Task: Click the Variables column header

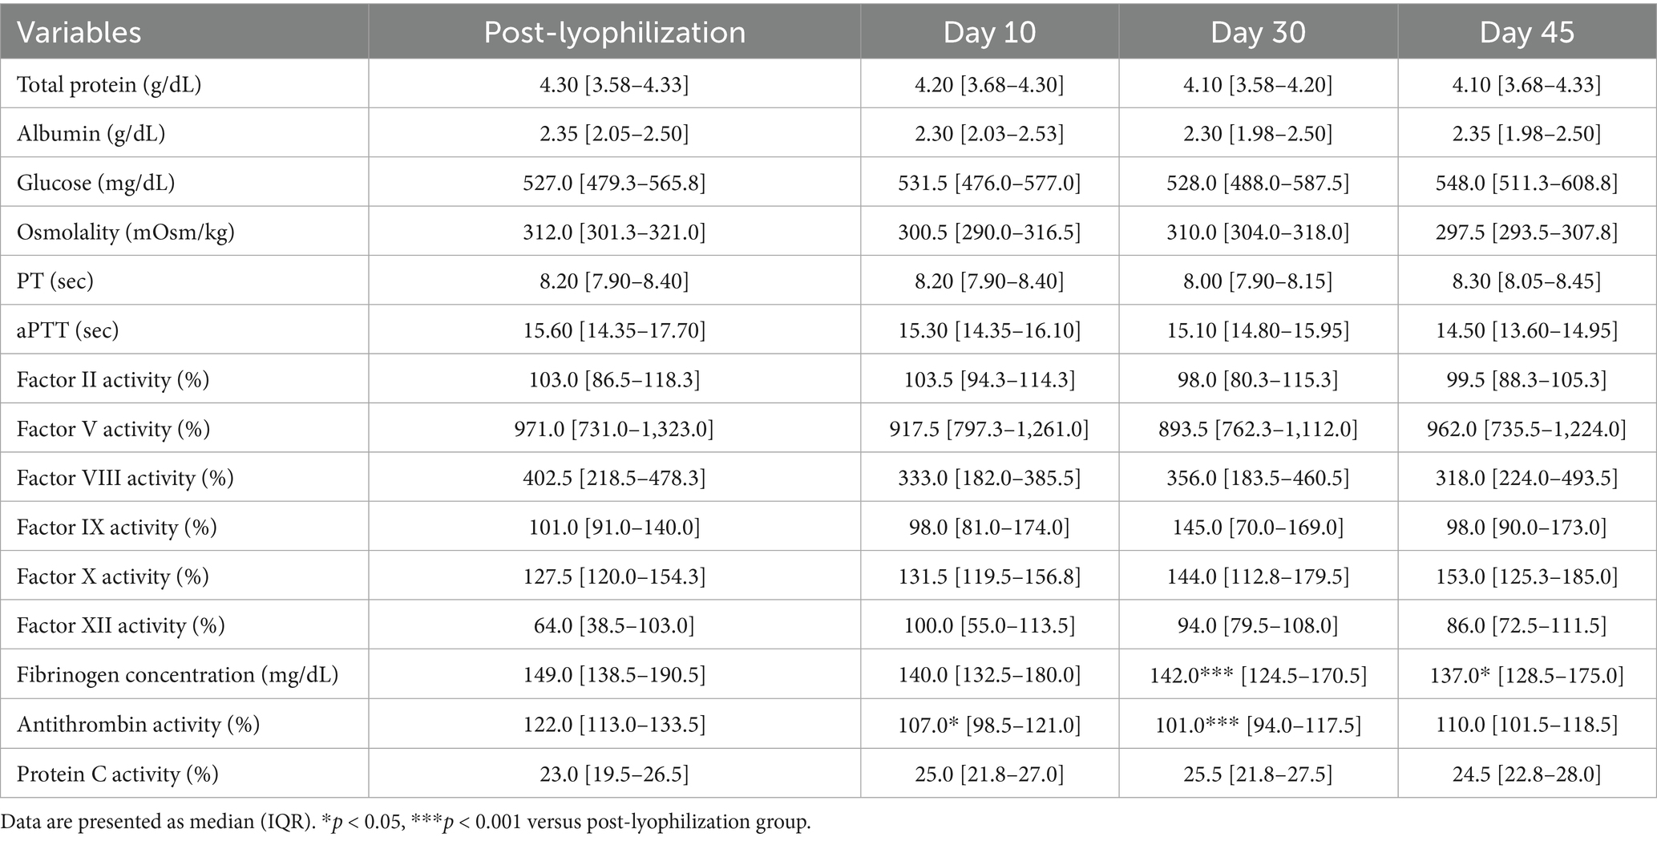Action: pyautogui.click(x=79, y=32)
